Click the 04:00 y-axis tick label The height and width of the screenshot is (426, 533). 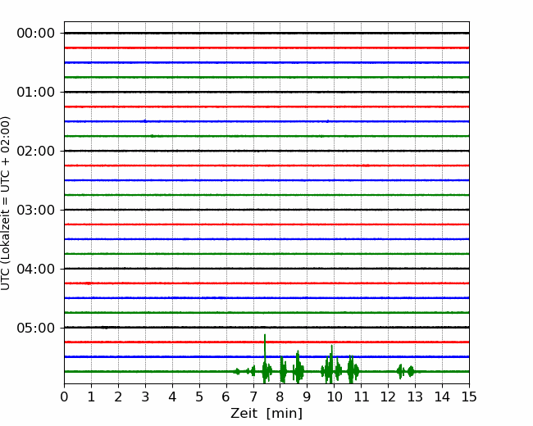36,269
